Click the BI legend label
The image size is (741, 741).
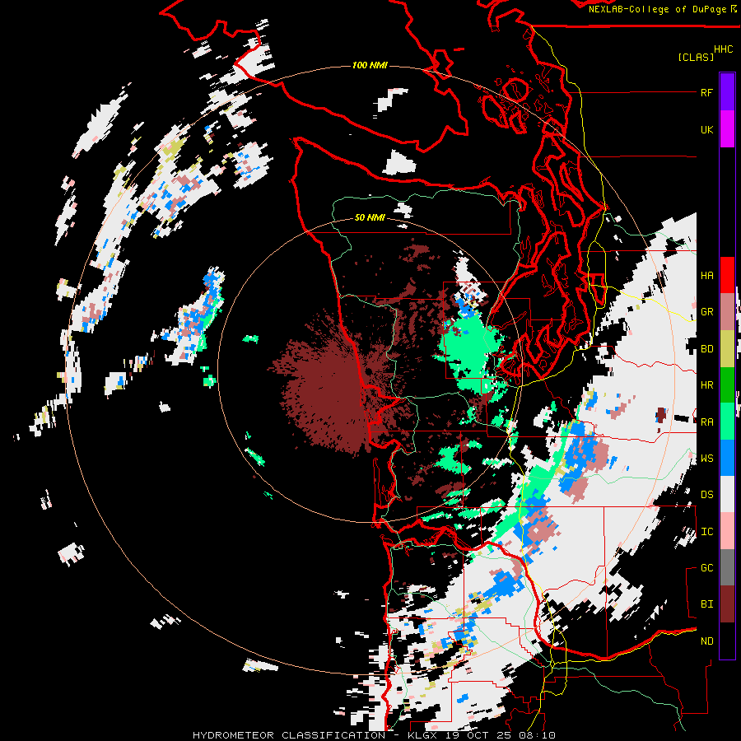706,604
